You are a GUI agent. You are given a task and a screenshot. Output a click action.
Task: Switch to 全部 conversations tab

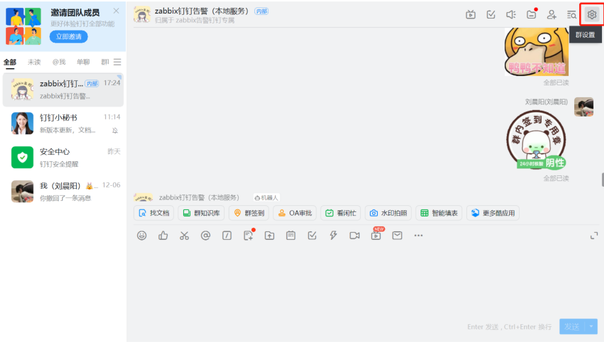click(x=10, y=62)
